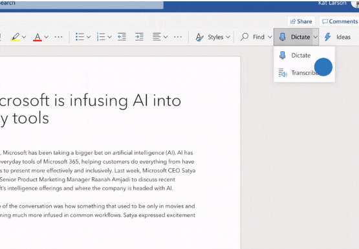Collapse the Dictate dropdown chevron

click(x=316, y=37)
